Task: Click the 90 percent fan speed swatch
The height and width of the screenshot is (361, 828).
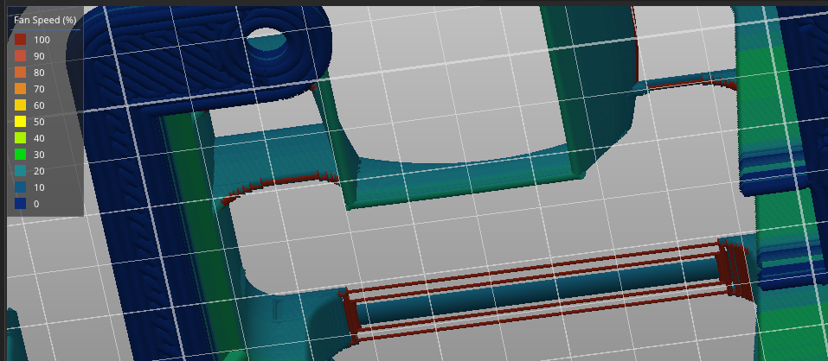Action: tap(20, 56)
